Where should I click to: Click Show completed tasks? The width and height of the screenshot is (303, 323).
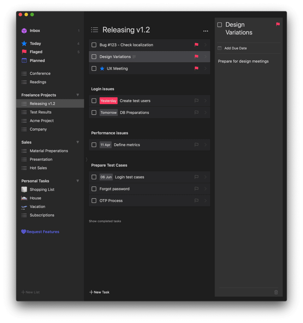105,221
